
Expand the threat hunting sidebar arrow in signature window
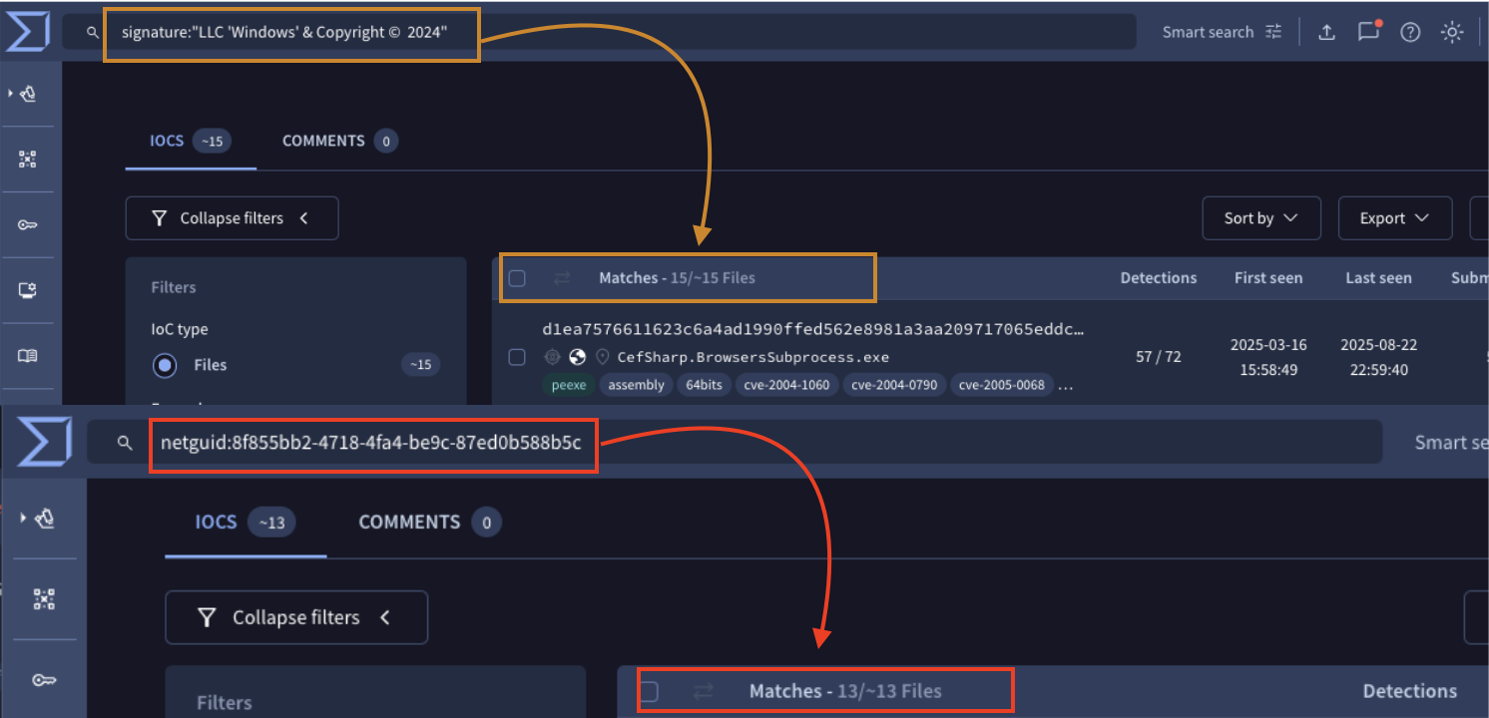pos(10,93)
